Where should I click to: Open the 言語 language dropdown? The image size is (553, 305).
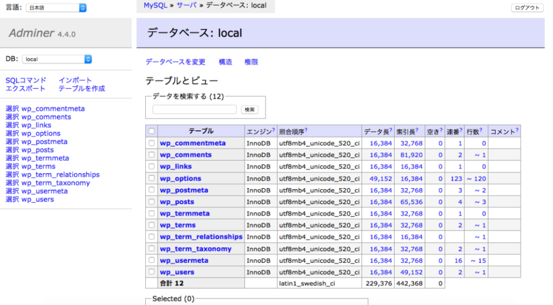pos(56,8)
